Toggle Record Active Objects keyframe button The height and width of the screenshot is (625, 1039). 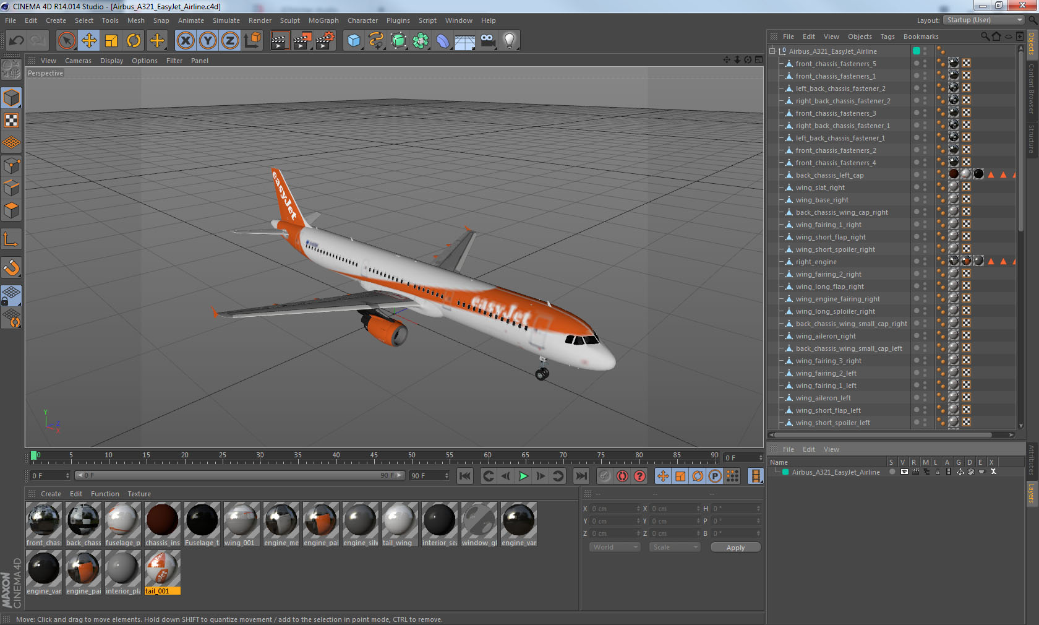click(x=605, y=476)
